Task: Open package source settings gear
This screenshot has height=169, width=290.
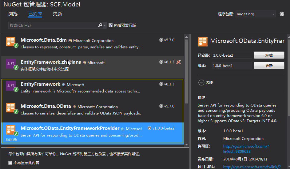Action: coord(282,14)
